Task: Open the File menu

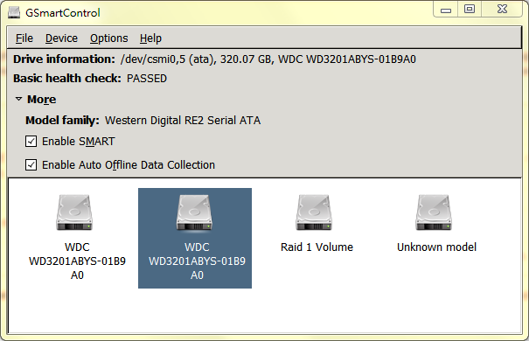Action: (x=24, y=38)
